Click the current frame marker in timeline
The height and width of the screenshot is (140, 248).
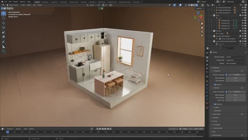(x=7, y=132)
